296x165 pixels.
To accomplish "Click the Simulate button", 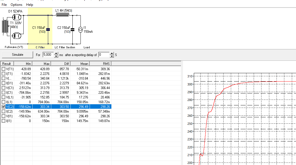I will 18,55.
